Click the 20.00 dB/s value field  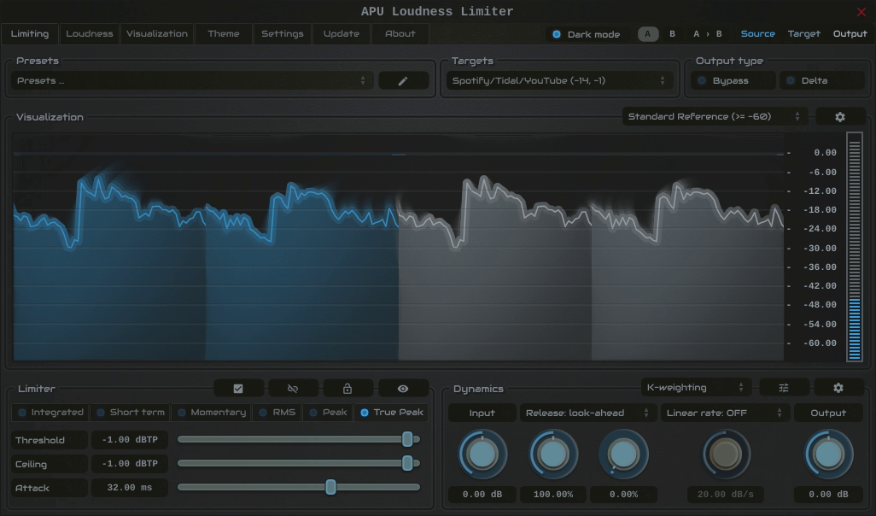[726, 494]
